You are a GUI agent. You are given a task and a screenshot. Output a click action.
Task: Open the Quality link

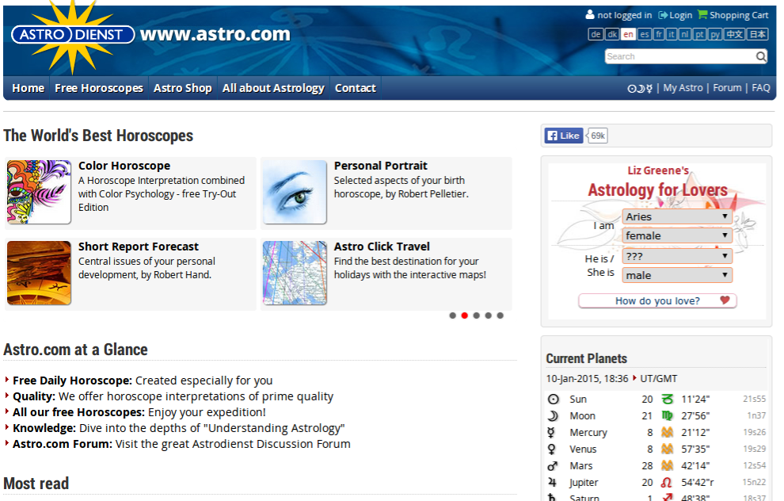34,396
